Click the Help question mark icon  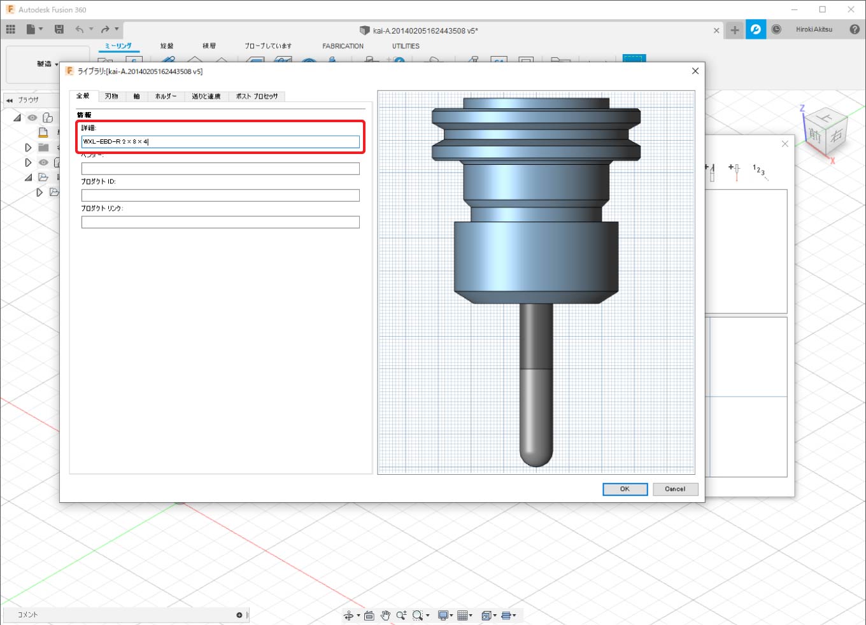(x=855, y=29)
